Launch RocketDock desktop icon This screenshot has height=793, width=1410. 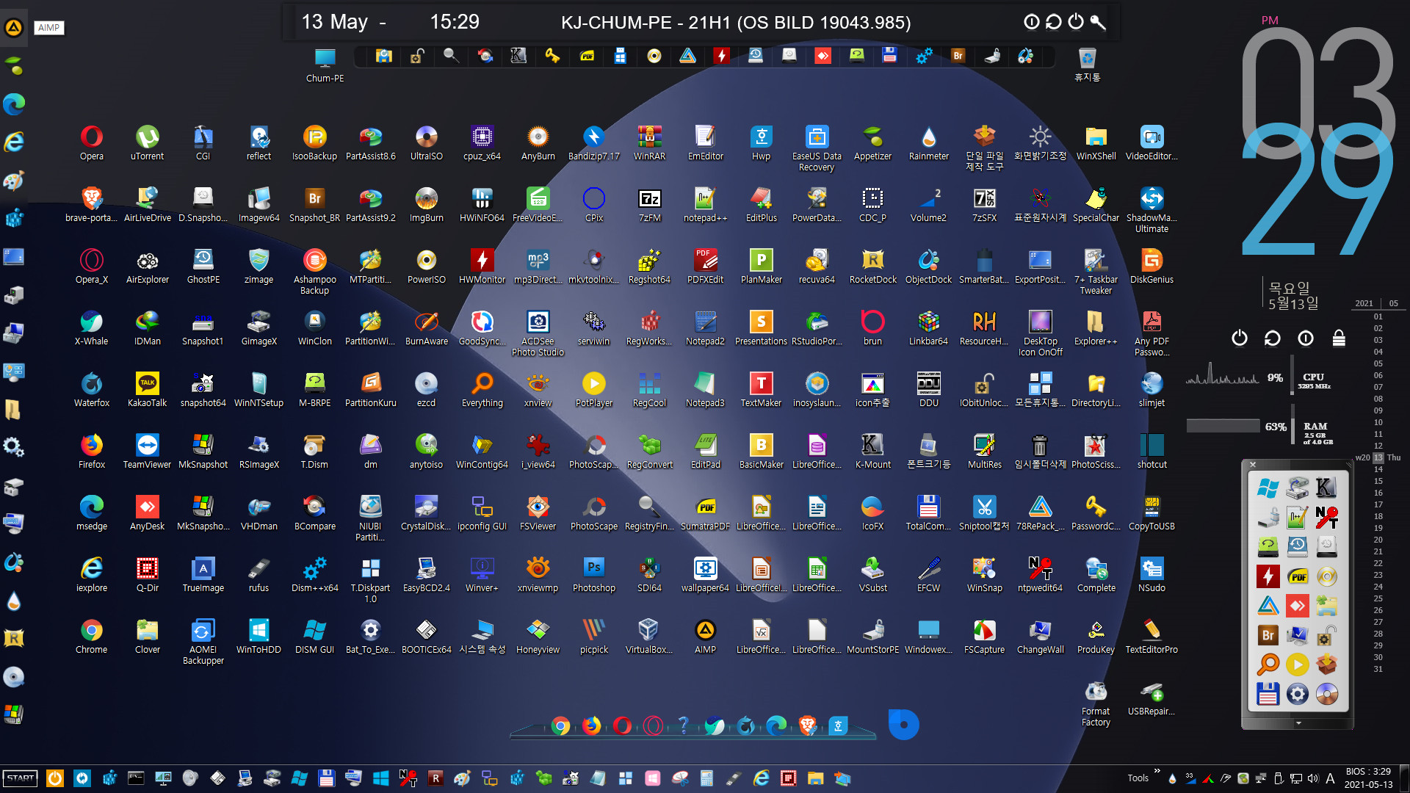[873, 266]
